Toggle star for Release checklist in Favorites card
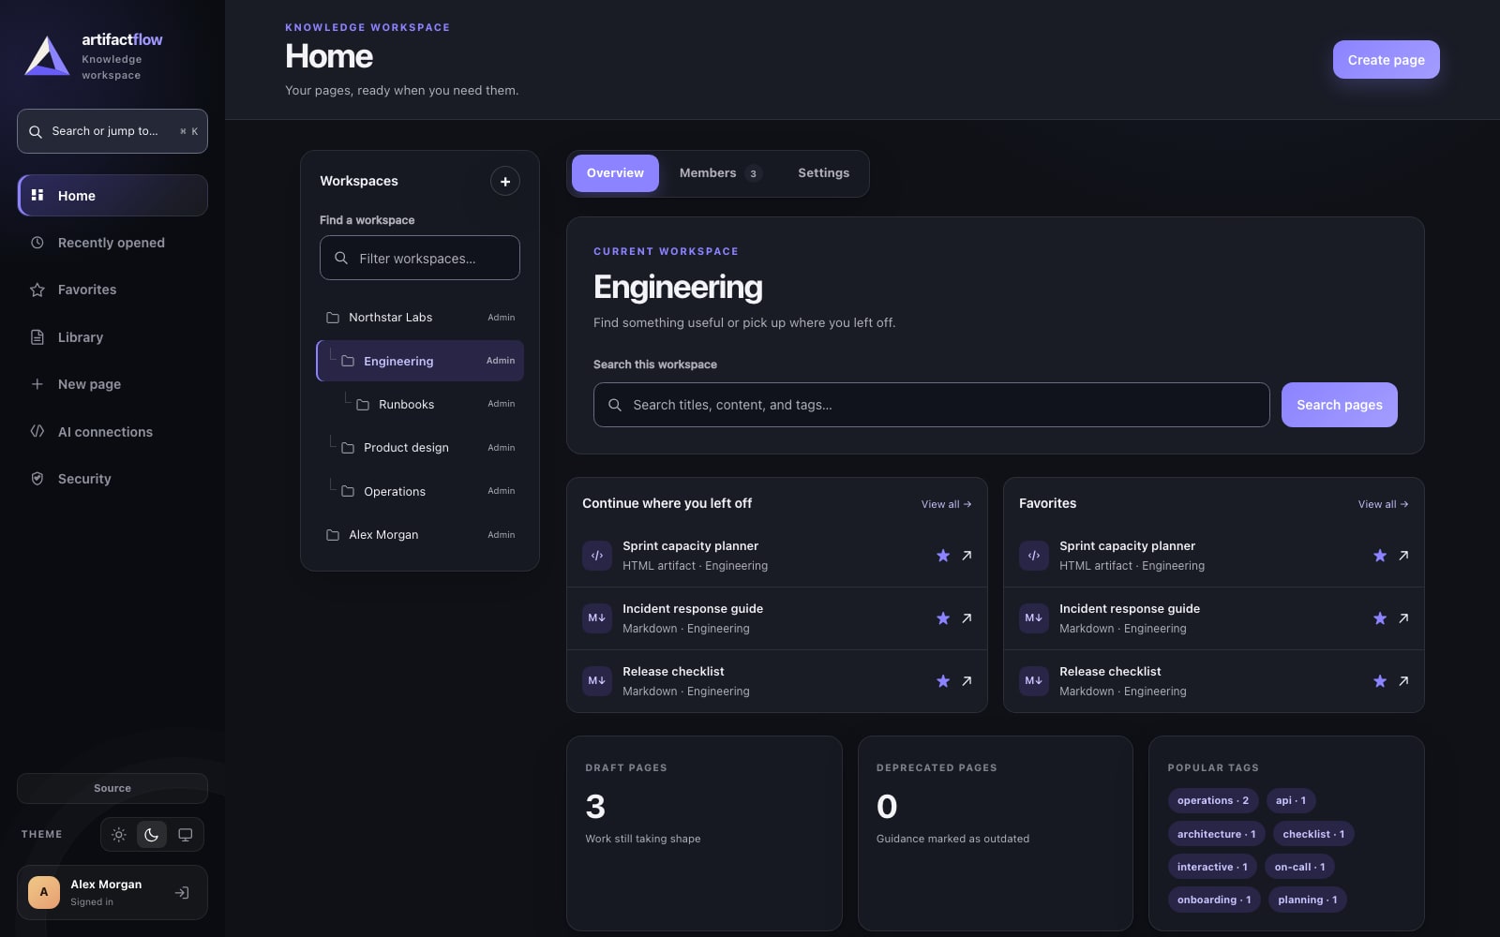 click(1380, 681)
